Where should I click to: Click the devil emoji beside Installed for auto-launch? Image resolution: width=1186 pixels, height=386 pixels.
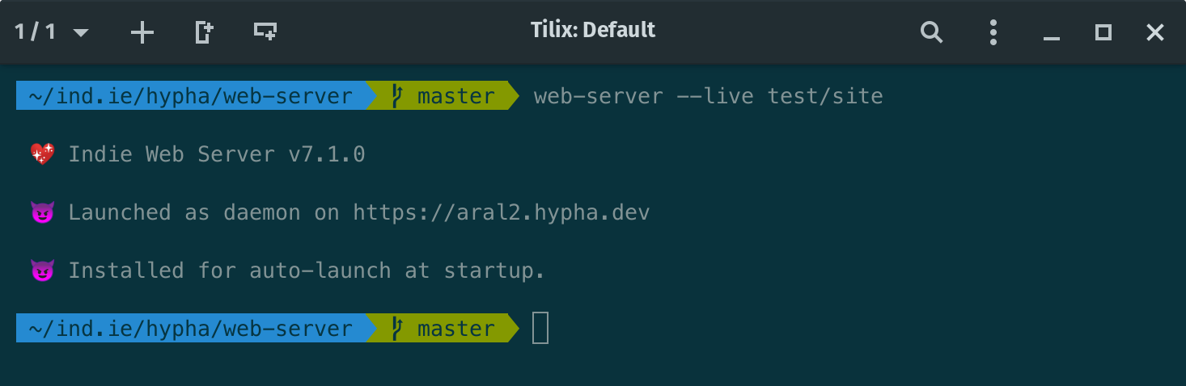pyautogui.click(x=42, y=271)
